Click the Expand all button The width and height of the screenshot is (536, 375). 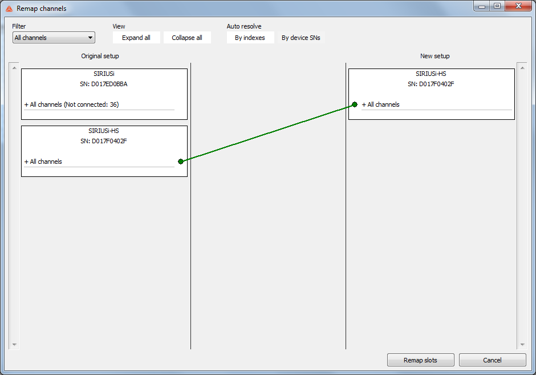(x=136, y=38)
